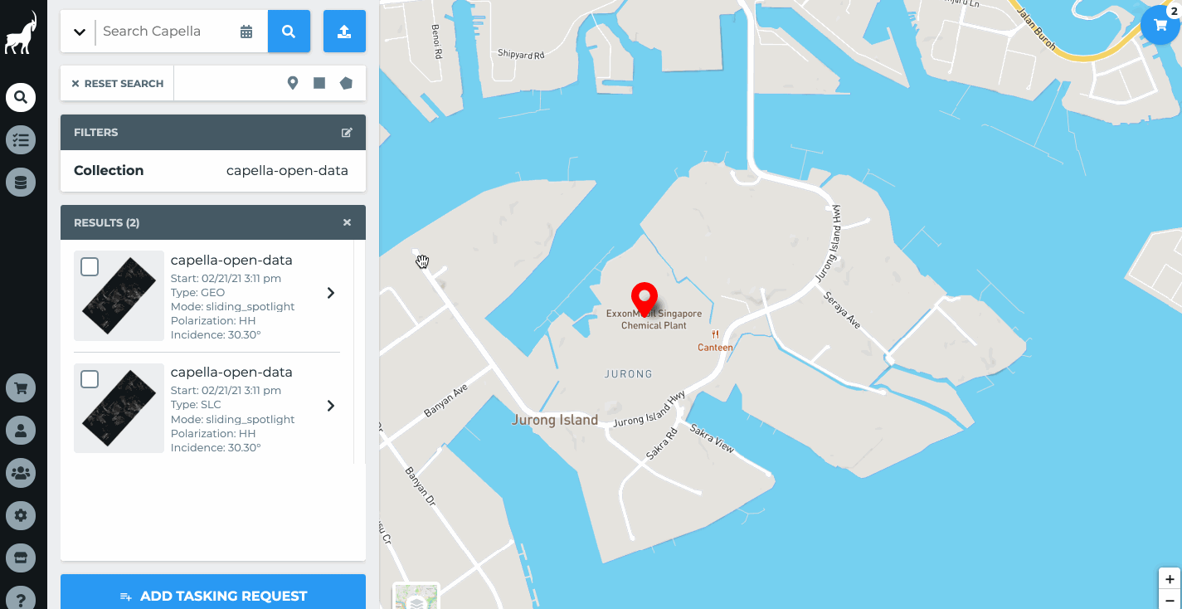The height and width of the screenshot is (609, 1182).
Task: Zoom in on the map
Action: (x=1170, y=579)
